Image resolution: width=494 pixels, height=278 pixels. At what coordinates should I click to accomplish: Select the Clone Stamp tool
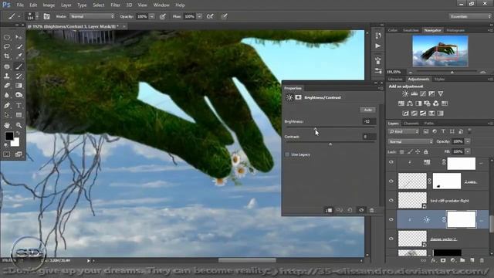coord(7,76)
